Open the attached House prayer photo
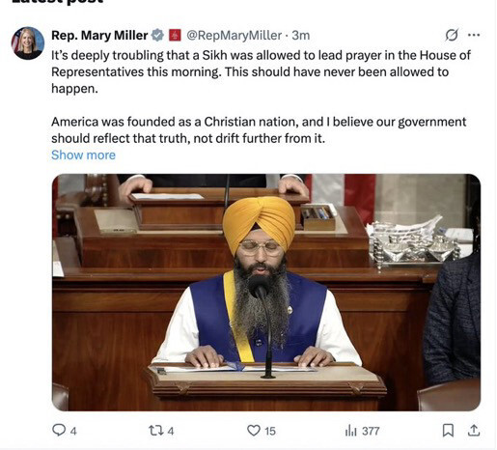 click(x=266, y=293)
